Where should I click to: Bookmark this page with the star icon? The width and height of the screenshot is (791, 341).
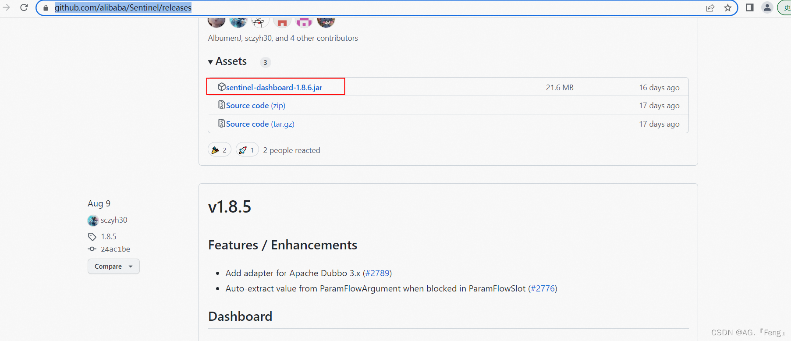tap(728, 8)
